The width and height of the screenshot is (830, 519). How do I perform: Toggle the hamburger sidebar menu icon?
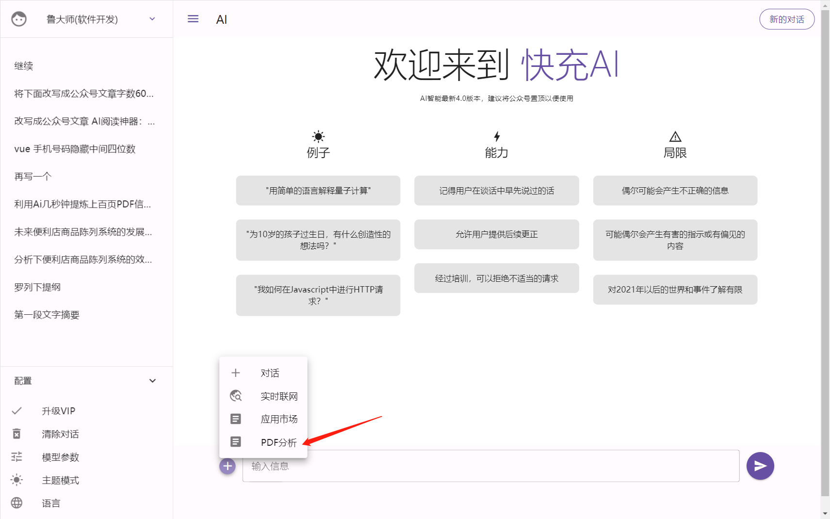[193, 19]
